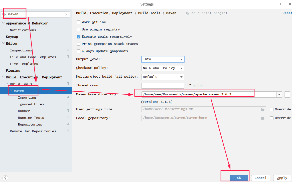Click the maven search input field
The height and width of the screenshot is (182, 292).
[x=35, y=14]
